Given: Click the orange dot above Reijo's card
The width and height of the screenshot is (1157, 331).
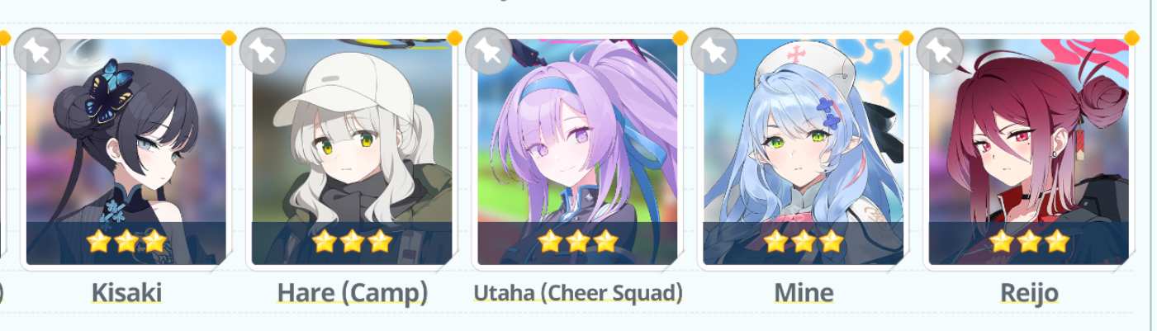Looking at the screenshot, I should (x=1131, y=38).
